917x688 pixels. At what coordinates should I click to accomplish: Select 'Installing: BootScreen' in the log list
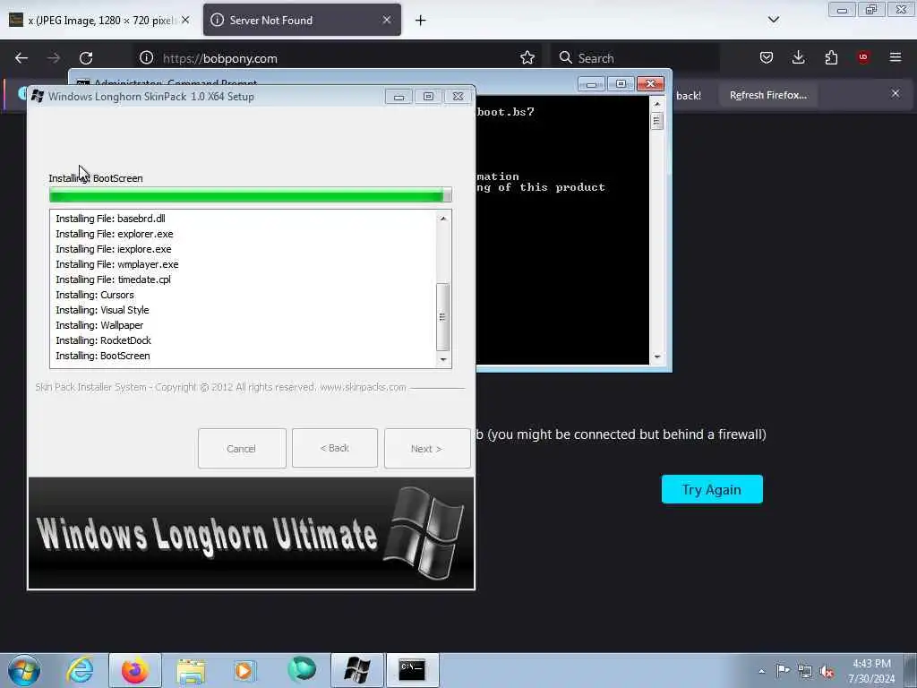pyautogui.click(x=103, y=356)
